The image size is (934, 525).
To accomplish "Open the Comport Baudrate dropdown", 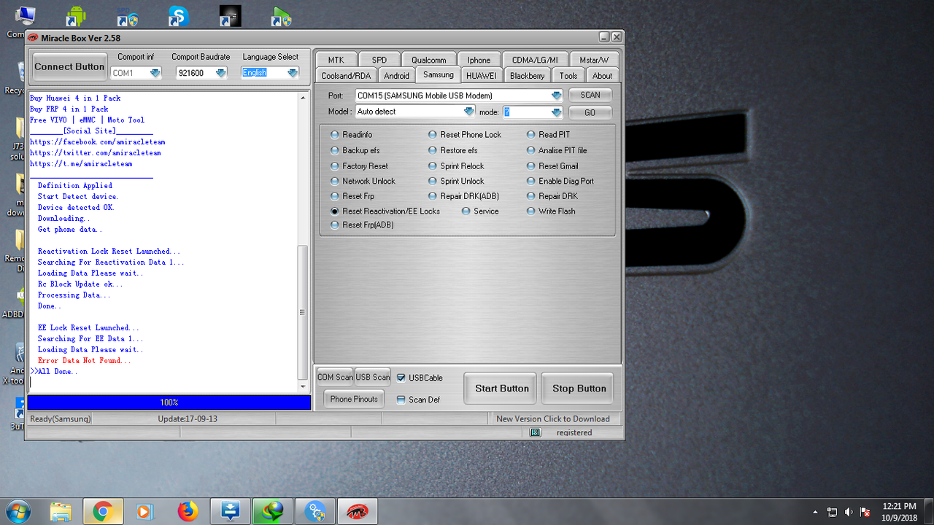I will coord(220,73).
